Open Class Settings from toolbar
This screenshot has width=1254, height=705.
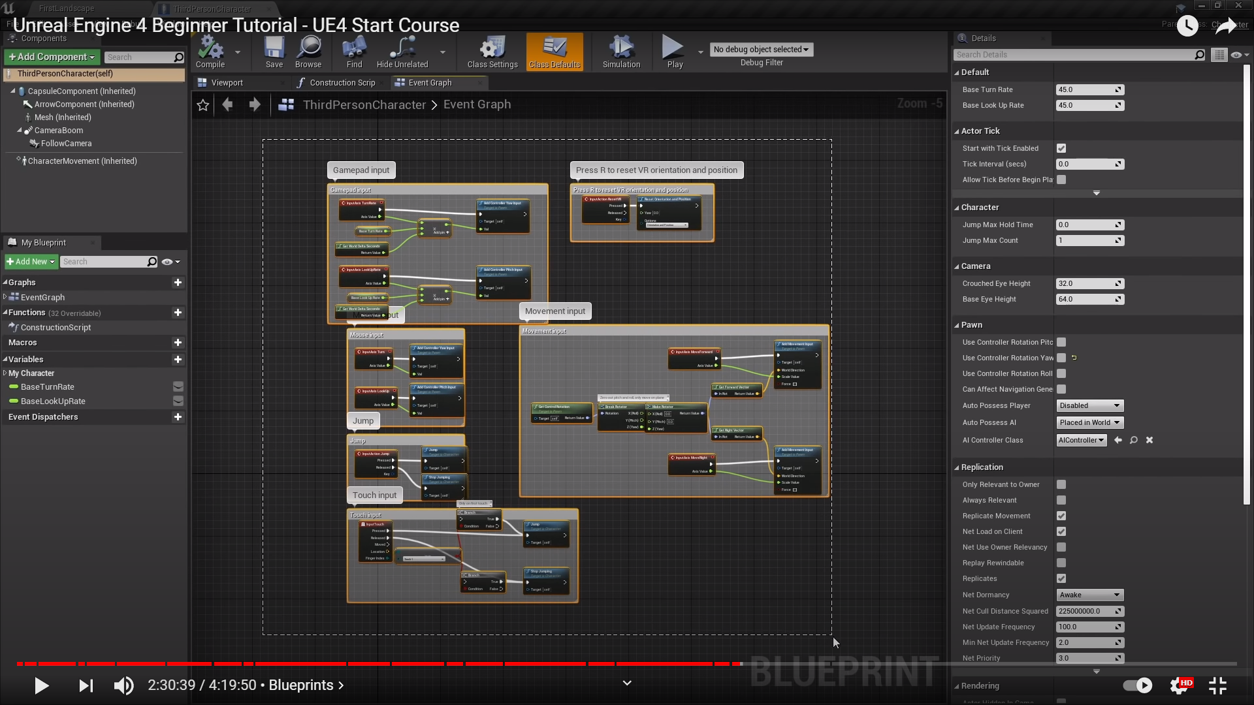pyautogui.click(x=492, y=50)
